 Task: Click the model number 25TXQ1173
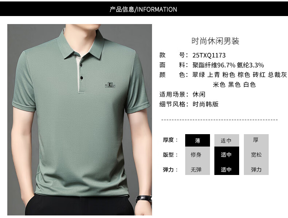pos(209,55)
